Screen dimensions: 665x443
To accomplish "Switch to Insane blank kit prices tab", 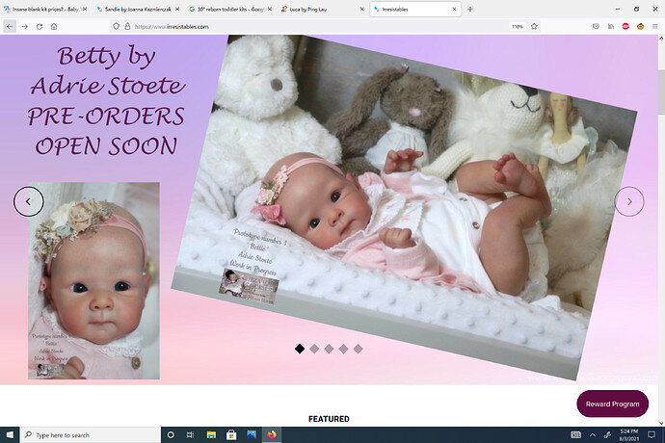I will pyautogui.click(x=46, y=9).
